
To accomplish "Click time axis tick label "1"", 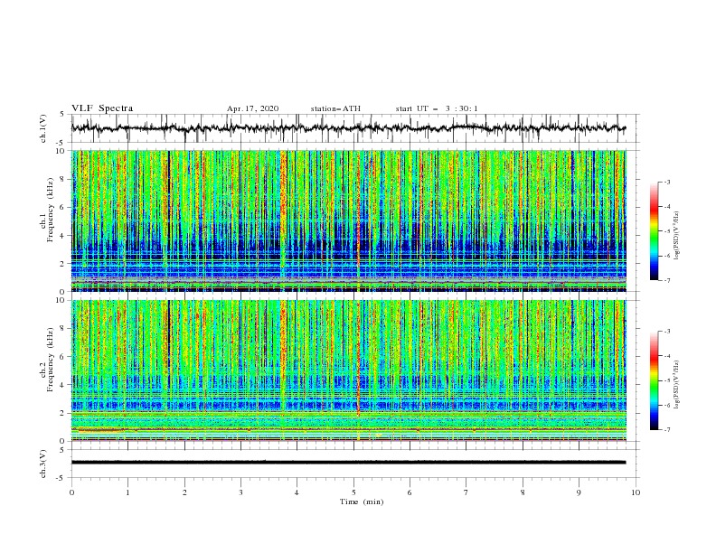I will 127,492.
